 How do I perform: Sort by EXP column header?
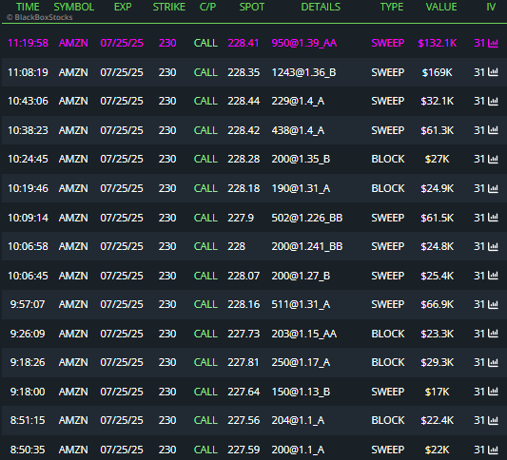[x=123, y=7]
